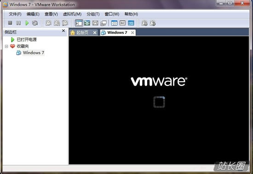Select Windows 7 in the sidebar tree

(x=34, y=53)
